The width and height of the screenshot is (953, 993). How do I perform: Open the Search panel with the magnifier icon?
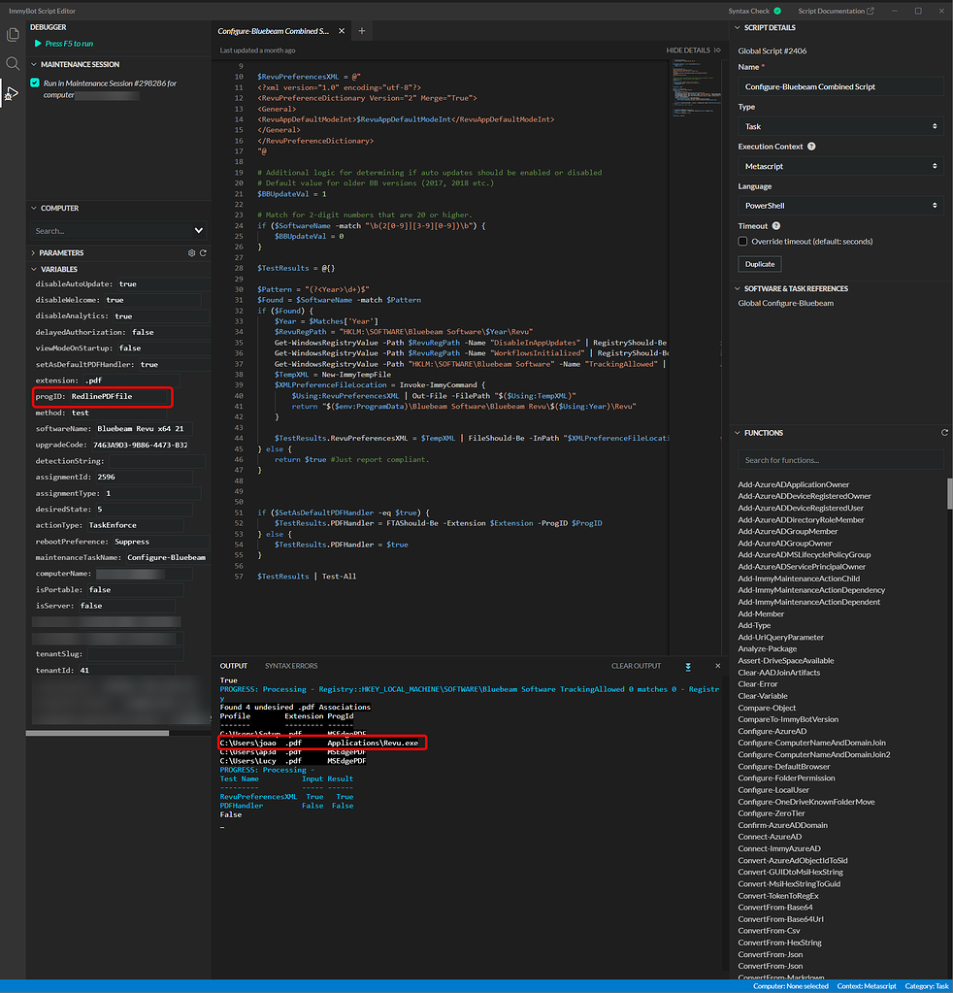pos(13,64)
